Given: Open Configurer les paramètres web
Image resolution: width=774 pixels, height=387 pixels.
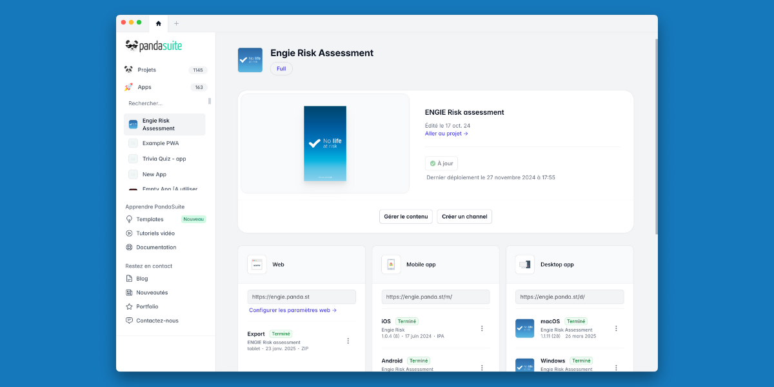Looking at the screenshot, I should tap(292, 310).
